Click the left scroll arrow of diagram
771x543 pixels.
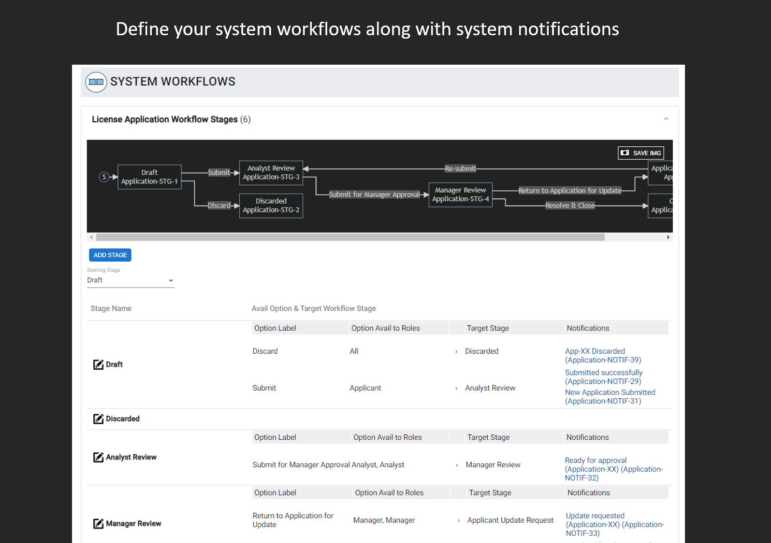[x=91, y=237]
